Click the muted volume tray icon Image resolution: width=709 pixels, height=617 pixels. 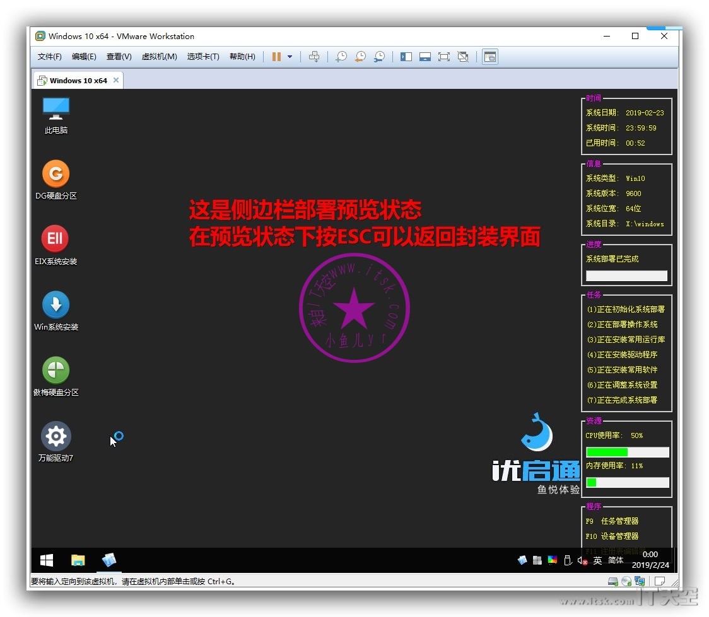tap(582, 560)
